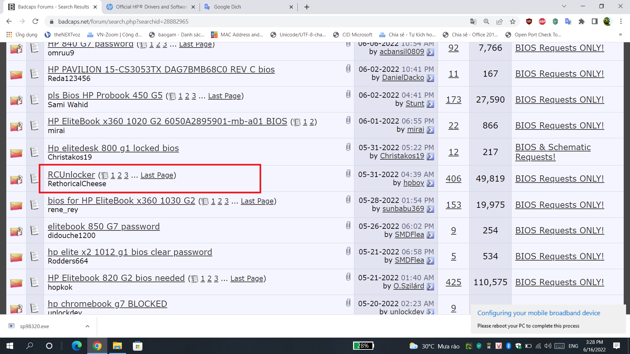Open the Chrome tab search dropdown arrow

[564, 6]
